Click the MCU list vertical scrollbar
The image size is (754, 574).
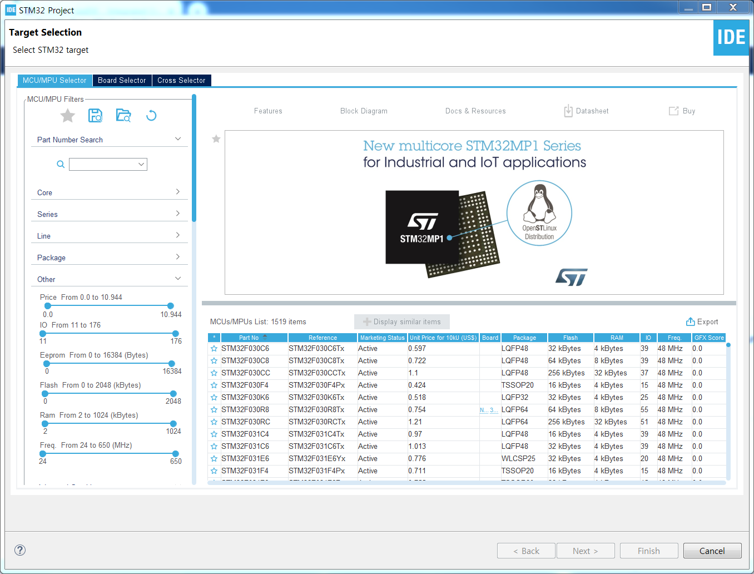tap(728, 412)
